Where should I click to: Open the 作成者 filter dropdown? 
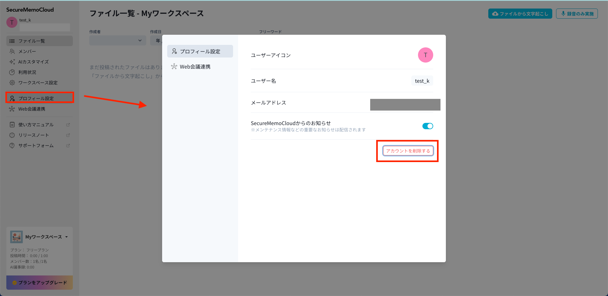coord(117,40)
